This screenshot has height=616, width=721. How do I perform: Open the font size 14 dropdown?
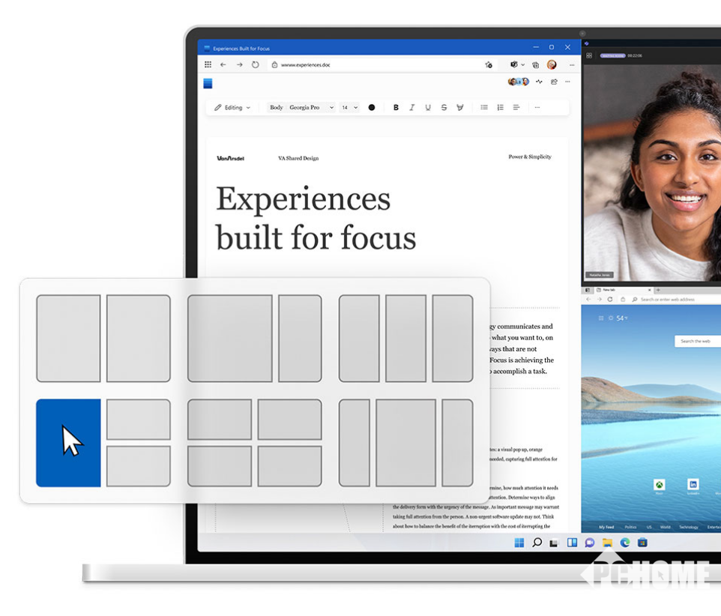(x=349, y=108)
